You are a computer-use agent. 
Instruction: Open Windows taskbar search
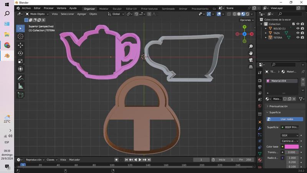click(x=7, y=13)
